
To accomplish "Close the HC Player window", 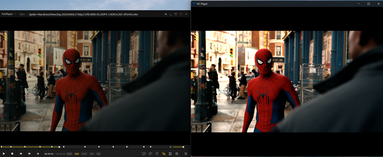I will [x=378, y=4].
